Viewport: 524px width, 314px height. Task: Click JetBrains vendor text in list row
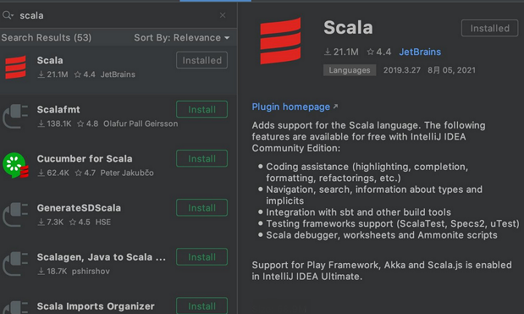point(118,74)
